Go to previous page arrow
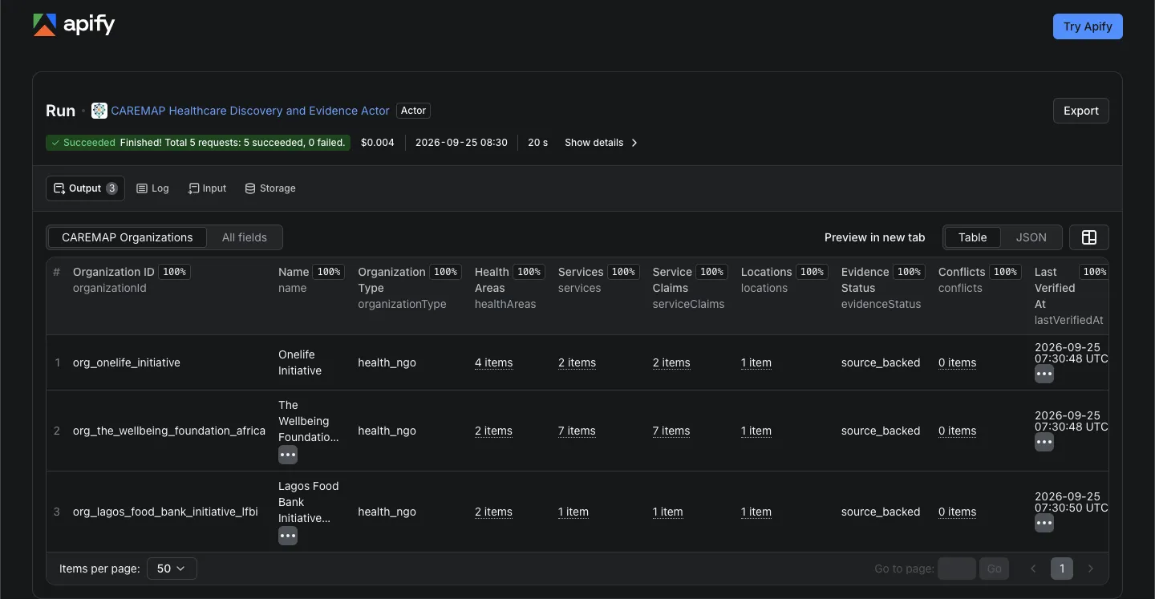The image size is (1155, 599). pos(1033,569)
